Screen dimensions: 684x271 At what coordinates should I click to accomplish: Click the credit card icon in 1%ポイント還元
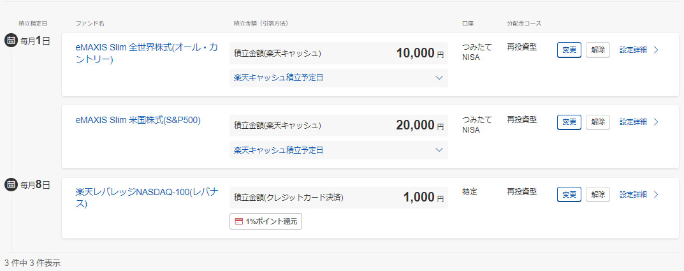click(239, 221)
